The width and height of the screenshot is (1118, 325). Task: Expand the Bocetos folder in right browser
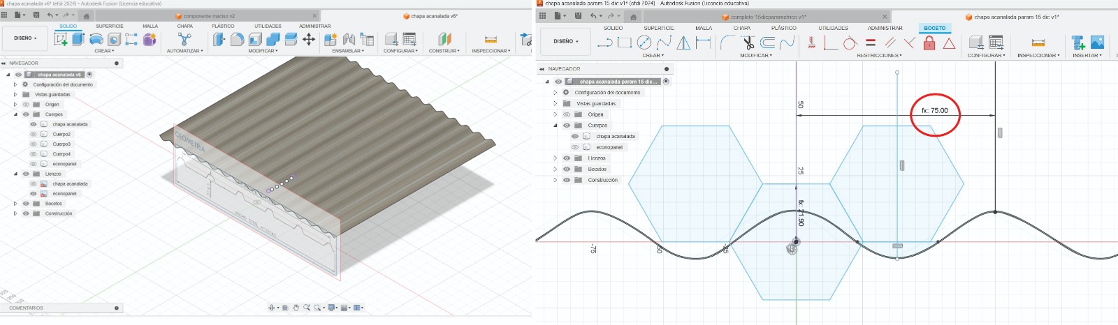pos(556,169)
